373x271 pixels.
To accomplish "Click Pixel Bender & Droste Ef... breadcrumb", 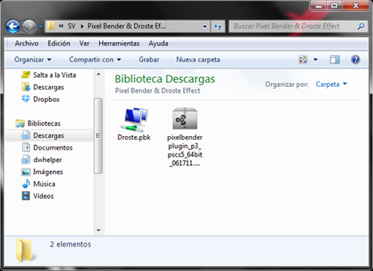I will click(127, 26).
